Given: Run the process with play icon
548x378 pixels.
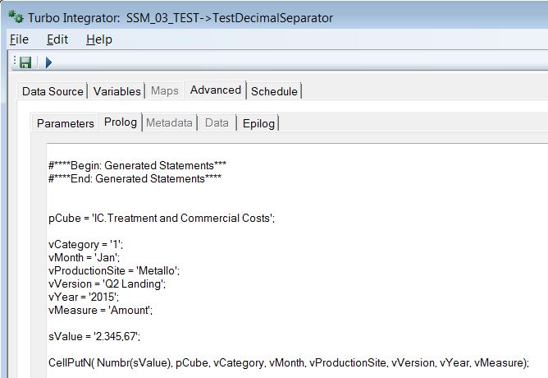Looking at the screenshot, I should (48, 62).
